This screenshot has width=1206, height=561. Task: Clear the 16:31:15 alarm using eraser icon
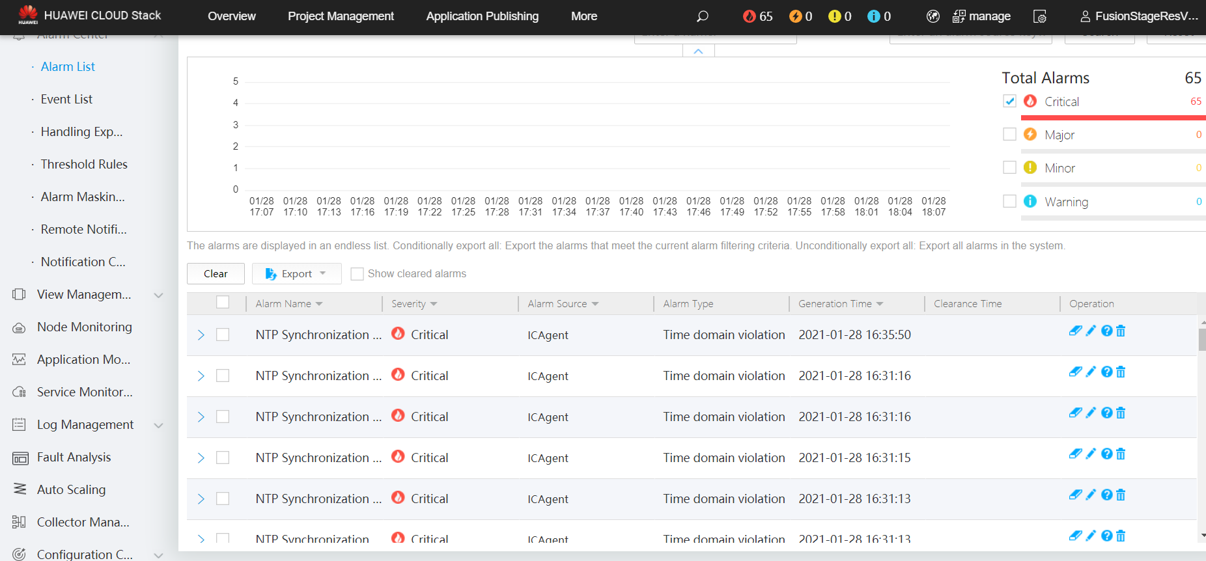tap(1076, 454)
